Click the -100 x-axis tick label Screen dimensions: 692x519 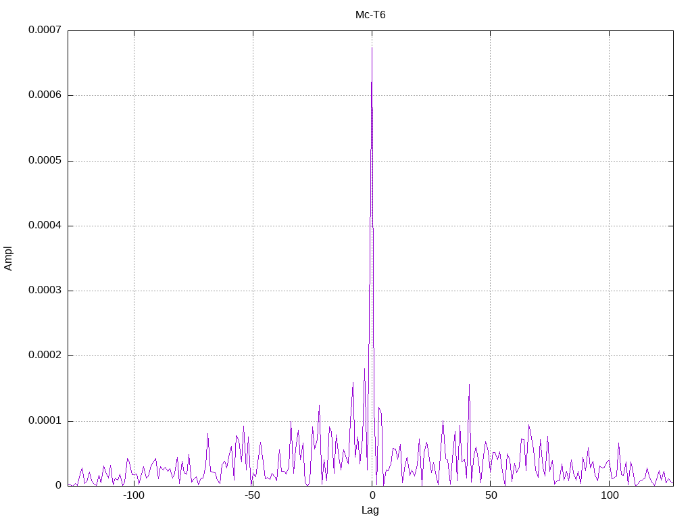tap(134, 495)
